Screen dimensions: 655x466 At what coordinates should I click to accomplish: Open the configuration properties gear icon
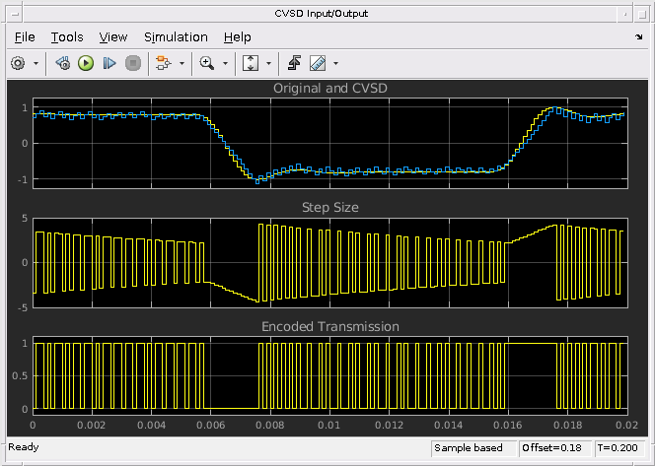18,63
